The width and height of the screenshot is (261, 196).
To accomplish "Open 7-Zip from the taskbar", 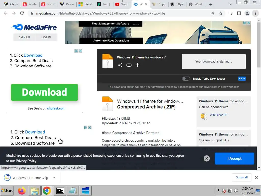I will [60, 191].
